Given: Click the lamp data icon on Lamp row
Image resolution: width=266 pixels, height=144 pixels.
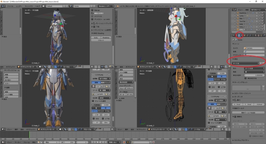Looking at the screenshot, I should (x=247, y=16).
